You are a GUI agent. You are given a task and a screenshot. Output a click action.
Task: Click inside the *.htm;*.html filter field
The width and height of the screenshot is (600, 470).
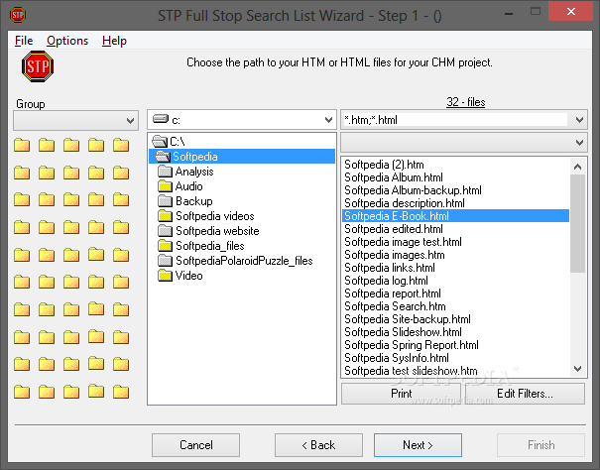[455, 120]
